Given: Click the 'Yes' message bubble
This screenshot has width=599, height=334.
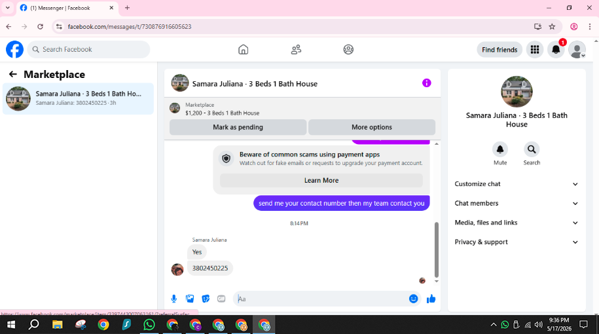Looking at the screenshot, I should pyautogui.click(x=197, y=252).
